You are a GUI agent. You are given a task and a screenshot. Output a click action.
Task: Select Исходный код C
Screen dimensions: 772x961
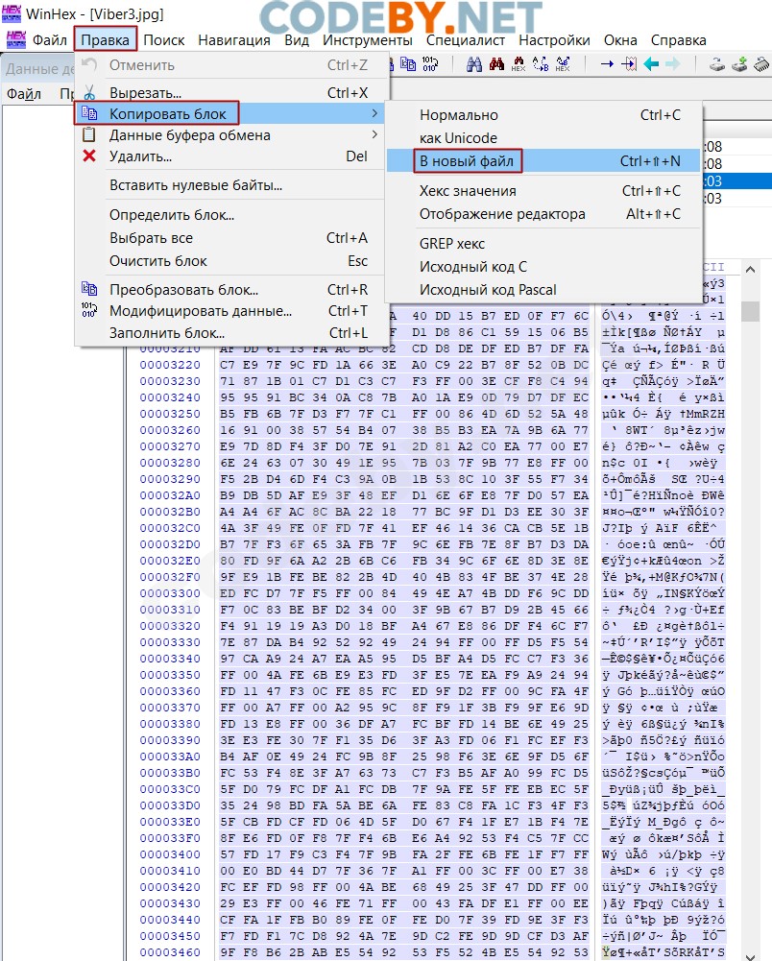[x=543, y=267]
